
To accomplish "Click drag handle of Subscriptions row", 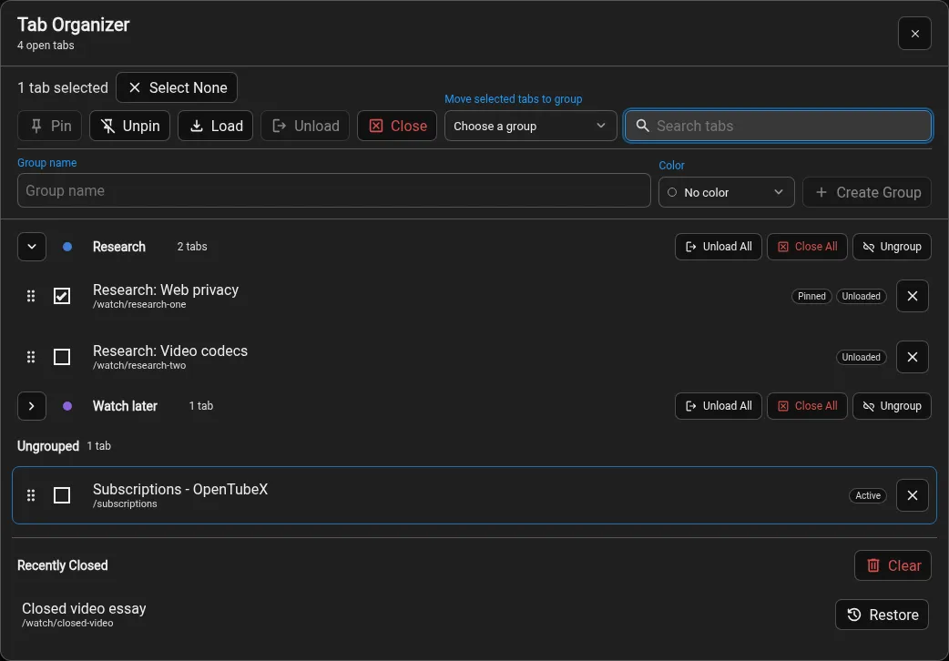I will (31, 495).
